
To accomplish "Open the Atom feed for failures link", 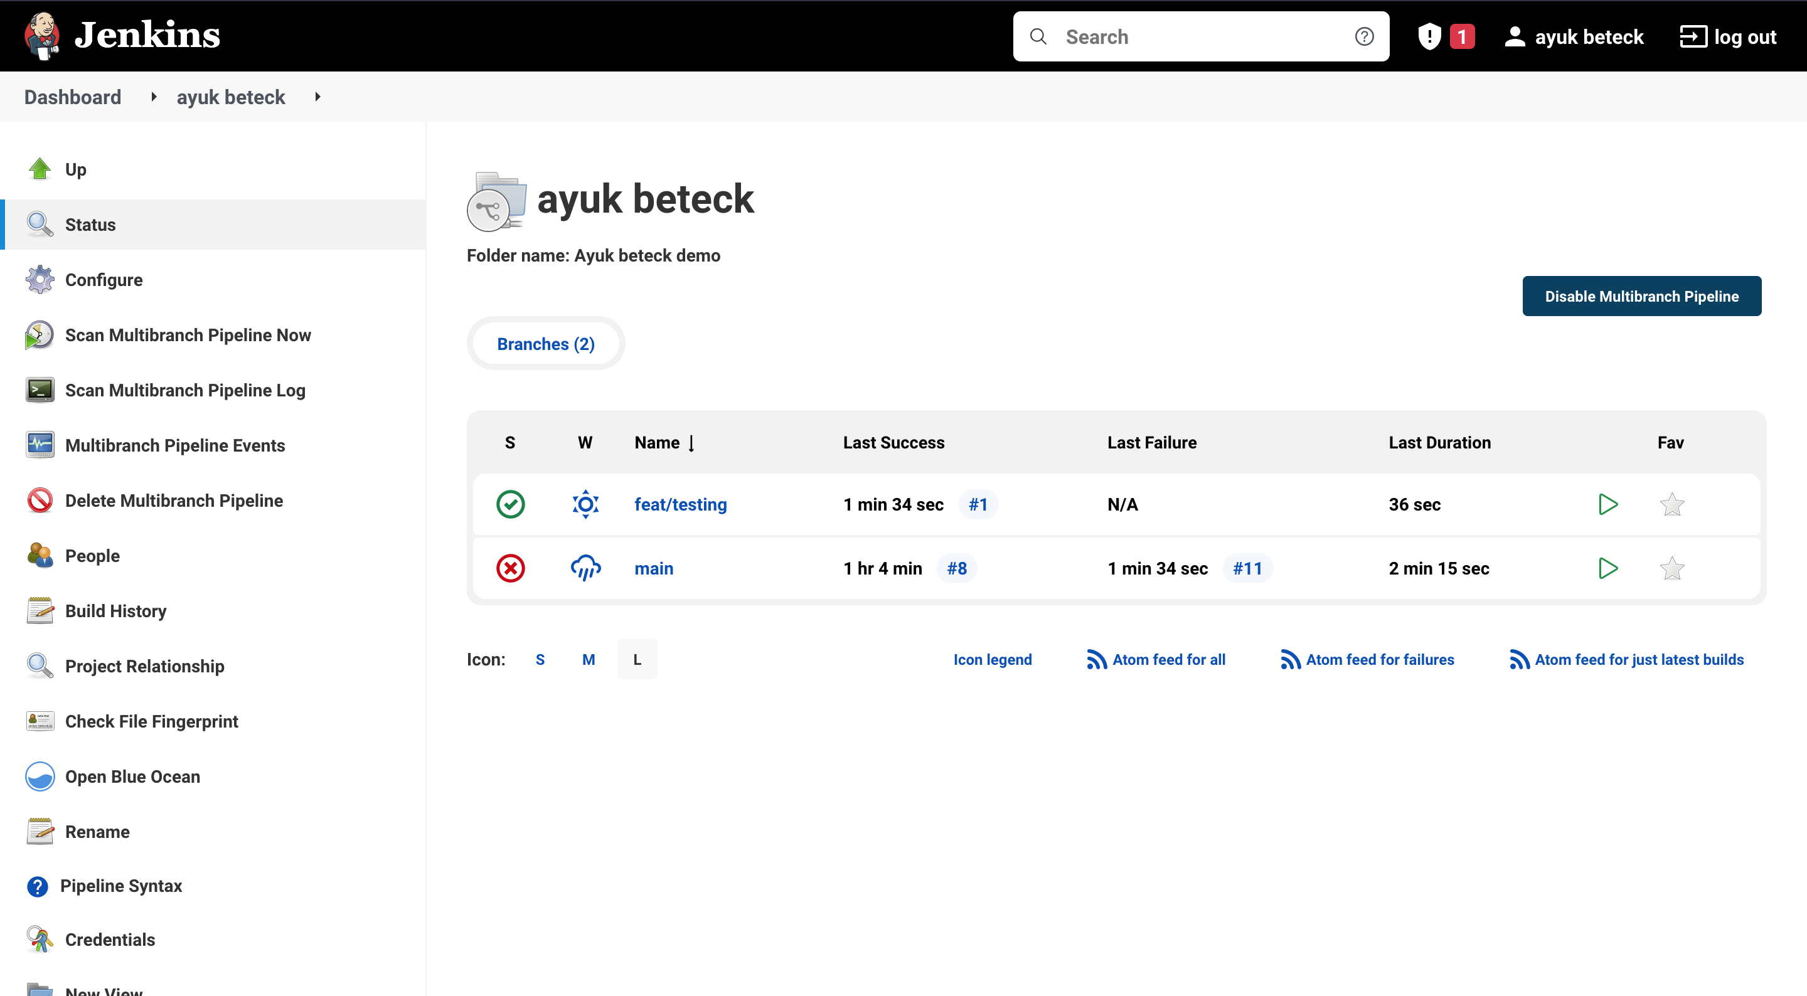I will click(1379, 659).
